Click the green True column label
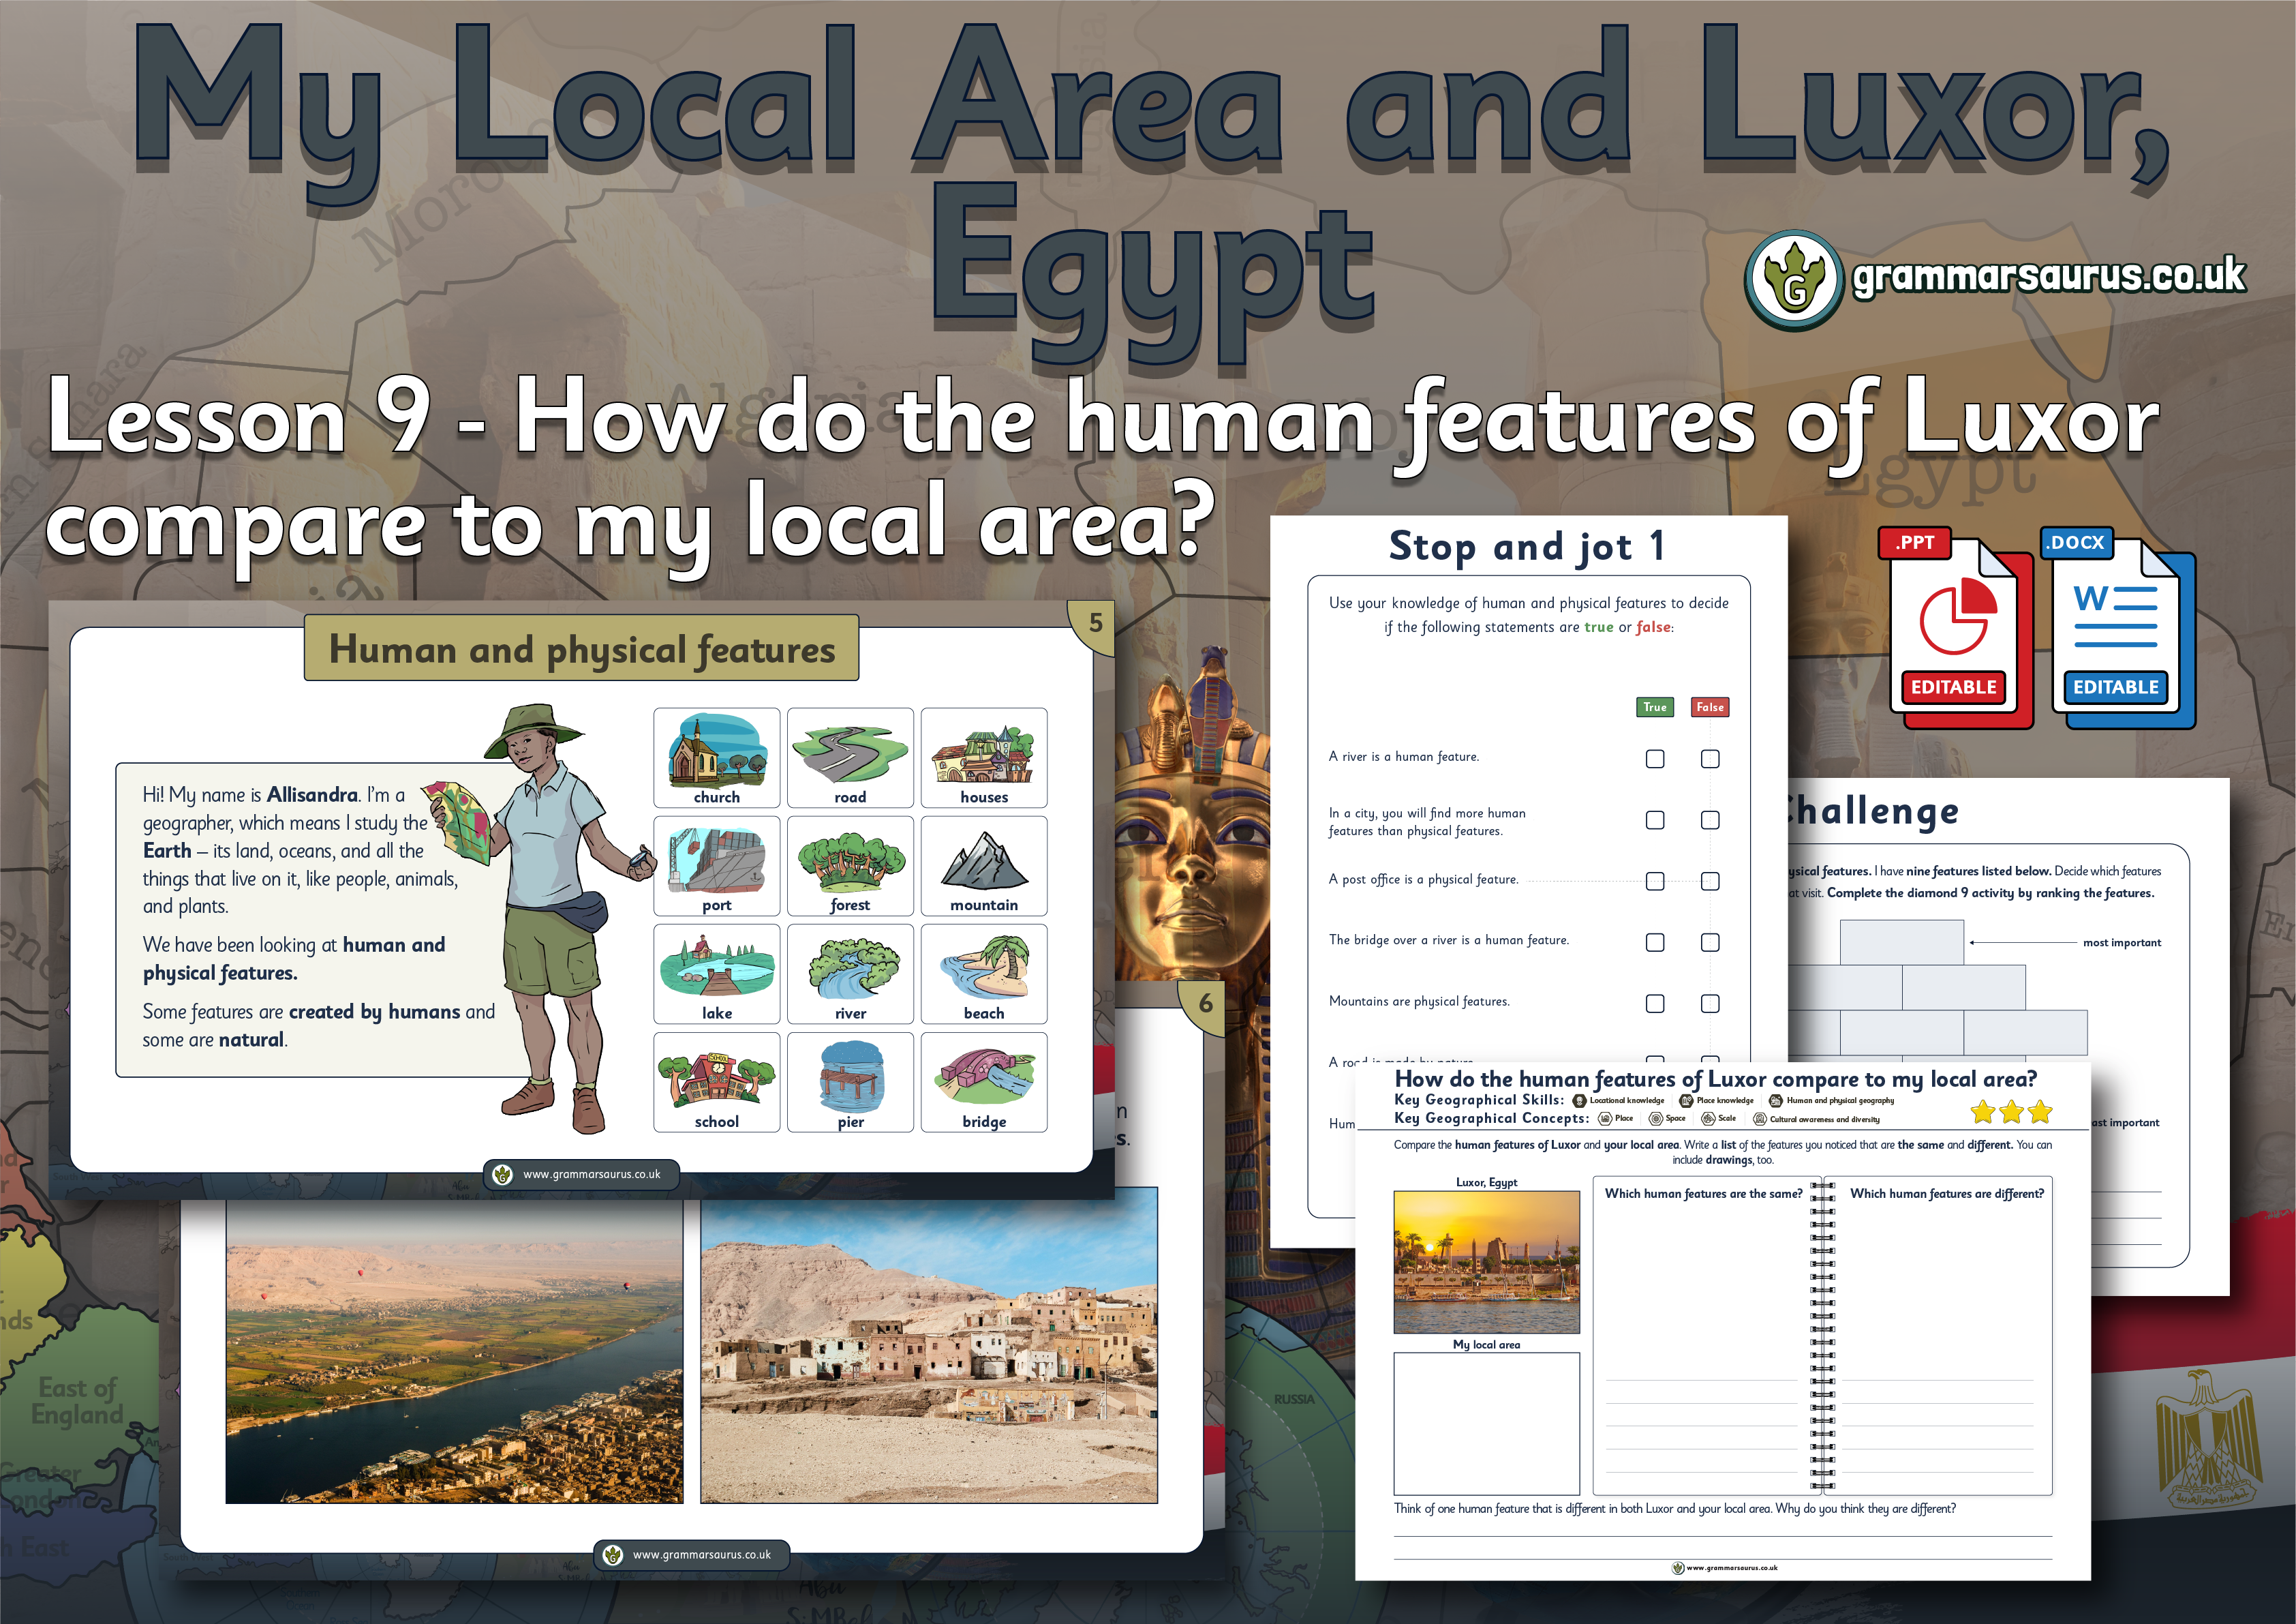Image resolution: width=2296 pixels, height=1624 pixels. 1655,706
